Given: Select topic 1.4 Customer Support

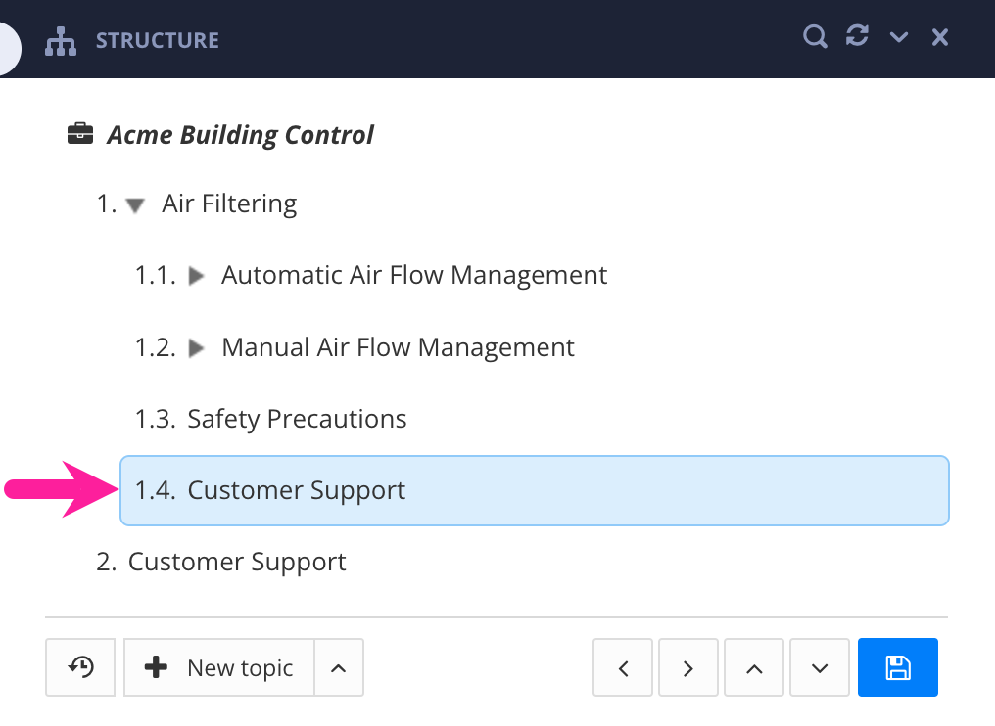Looking at the screenshot, I should [297, 491].
